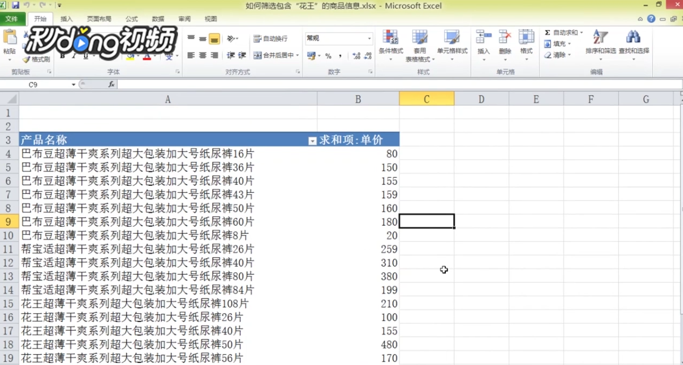683x365 pixels.
Task: Open Fill (填充) dropdown
Action: click(557, 44)
